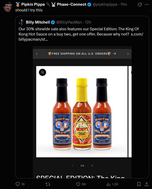This screenshot has width=152, height=189.
Task: Open the reply comment icon
Action: [18, 184]
